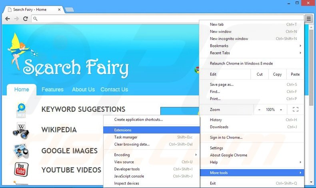
Task: Click the GOOGLE IMAGES heading
Action: coord(69,151)
